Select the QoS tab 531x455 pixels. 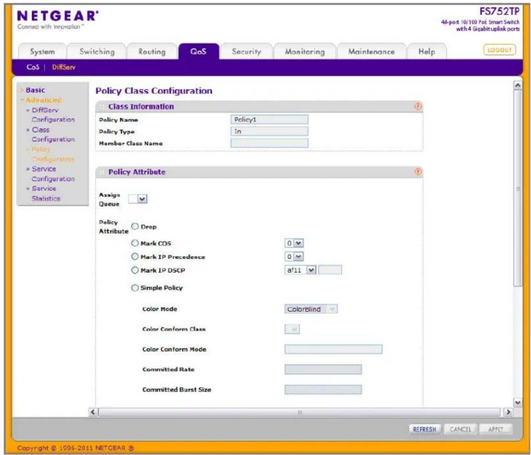[x=198, y=52]
